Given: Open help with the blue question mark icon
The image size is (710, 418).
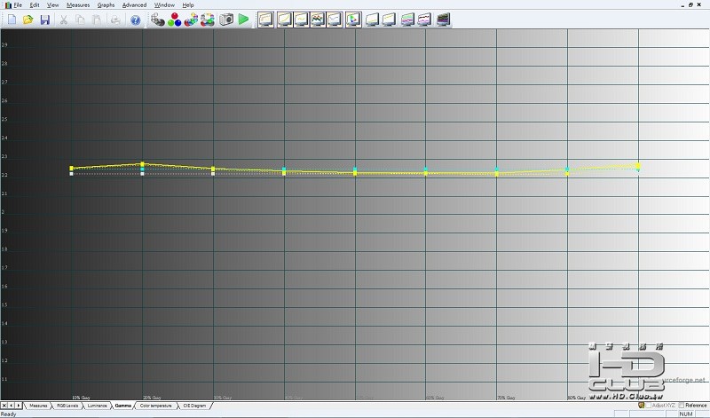Looking at the screenshot, I should point(136,20).
